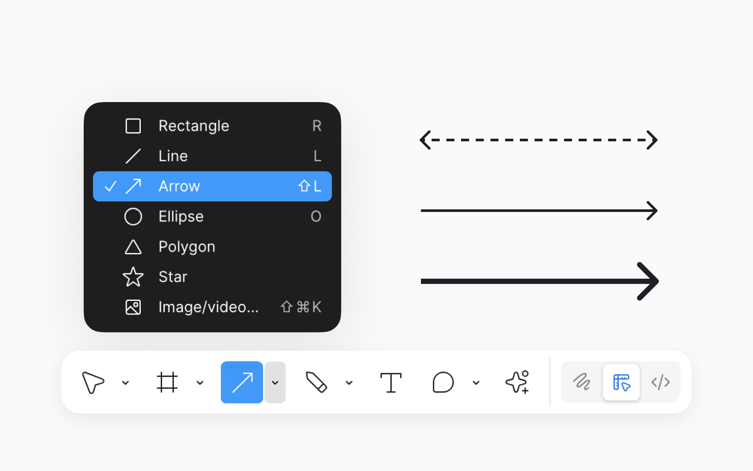This screenshot has height=471, width=753.
Task: Expand the Frame tool options chevron
Action: pyautogui.click(x=200, y=383)
